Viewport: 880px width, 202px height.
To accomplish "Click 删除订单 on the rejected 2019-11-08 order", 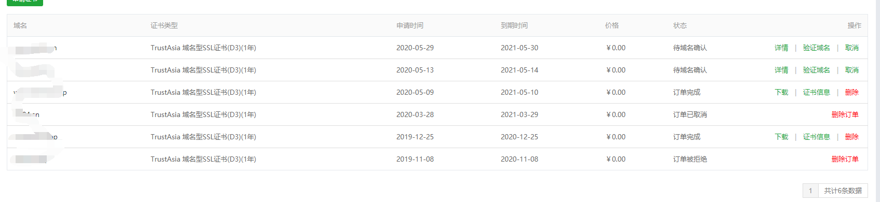I will tap(845, 159).
